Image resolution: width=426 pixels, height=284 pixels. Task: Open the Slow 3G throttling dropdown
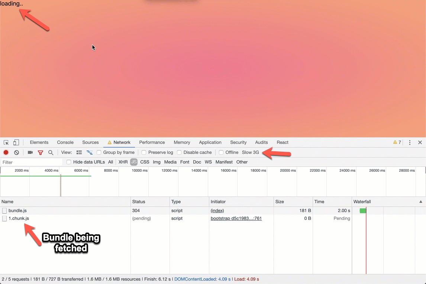click(x=251, y=152)
